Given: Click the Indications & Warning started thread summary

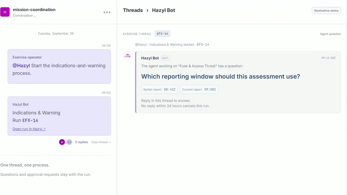Looking at the screenshot, I should click(172, 45).
